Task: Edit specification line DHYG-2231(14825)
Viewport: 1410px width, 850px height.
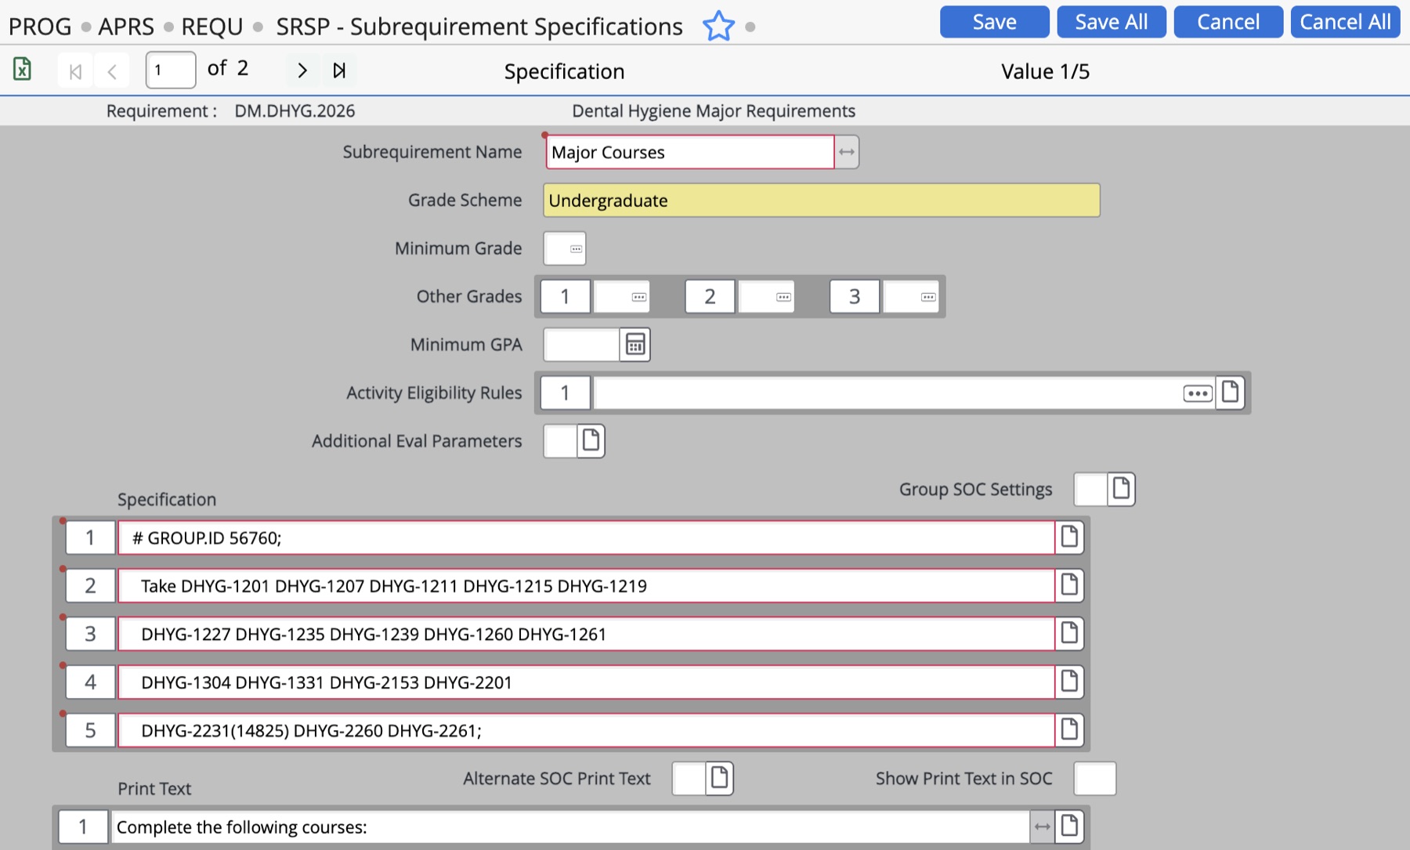Action: point(586,730)
